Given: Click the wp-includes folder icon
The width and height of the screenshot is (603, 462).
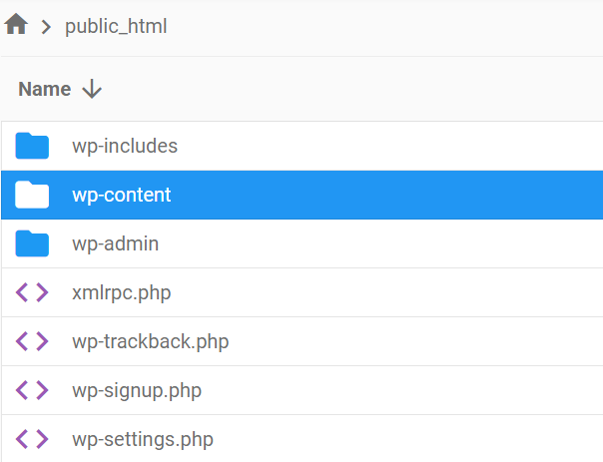Looking at the screenshot, I should click(x=32, y=146).
